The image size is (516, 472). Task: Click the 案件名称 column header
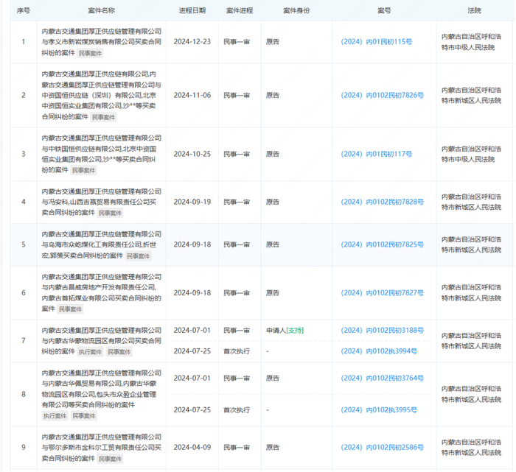[x=102, y=10]
